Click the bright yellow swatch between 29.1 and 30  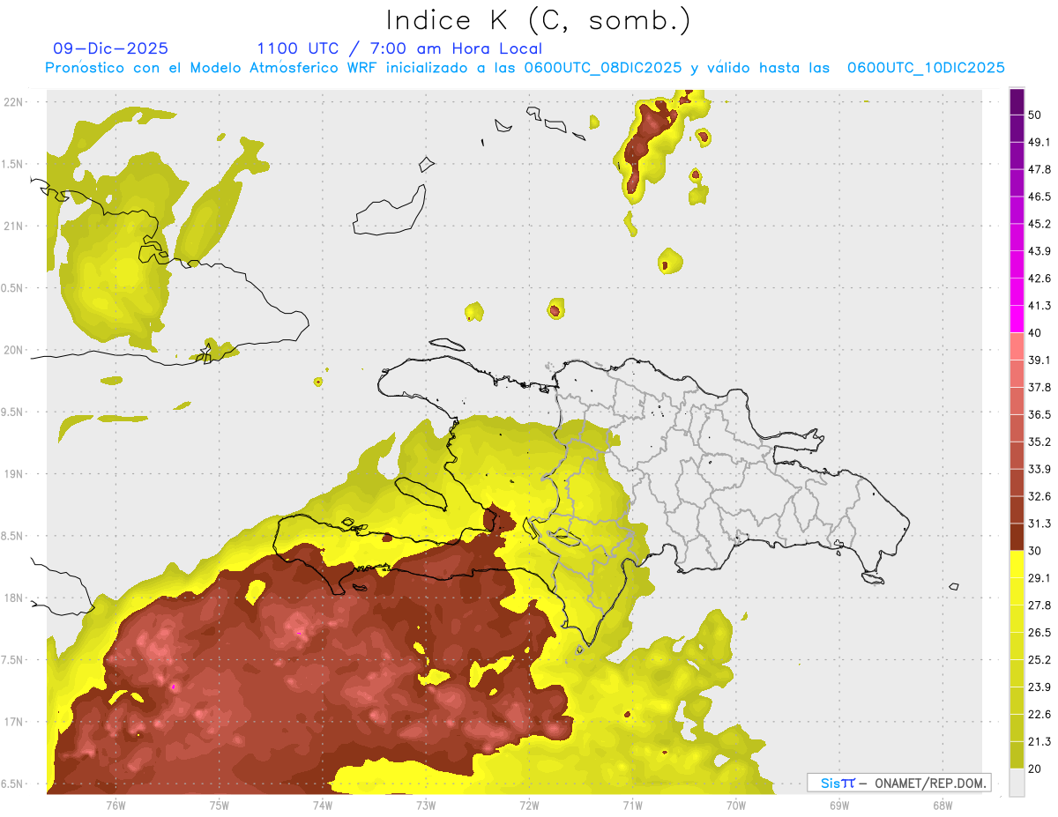click(1017, 564)
